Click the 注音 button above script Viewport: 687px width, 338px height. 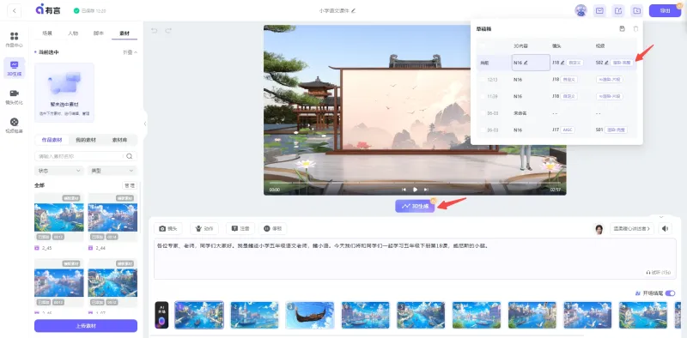tap(240, 228)
